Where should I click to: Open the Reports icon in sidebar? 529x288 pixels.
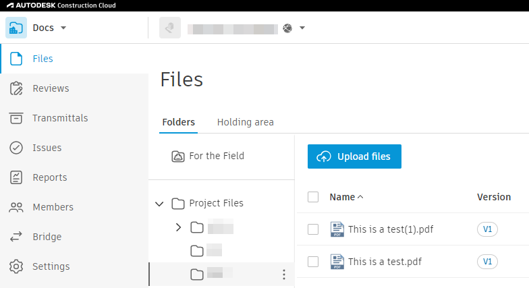tap(16, 177)
